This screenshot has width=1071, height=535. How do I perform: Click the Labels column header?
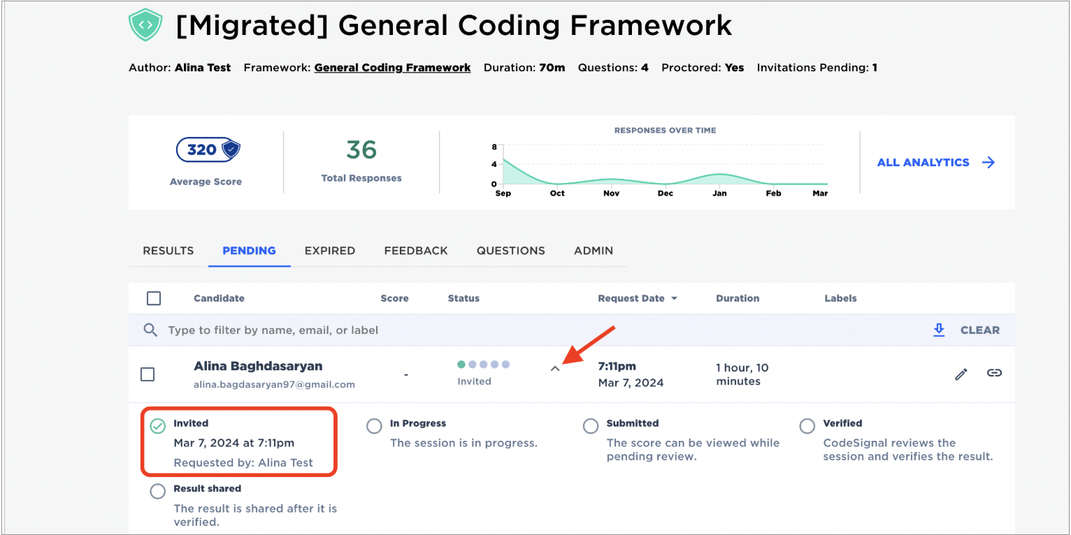pos(840,298)
